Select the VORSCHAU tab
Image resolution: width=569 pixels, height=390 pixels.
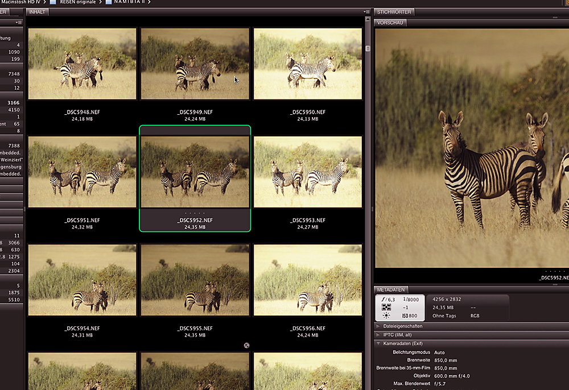coord(390,23)
